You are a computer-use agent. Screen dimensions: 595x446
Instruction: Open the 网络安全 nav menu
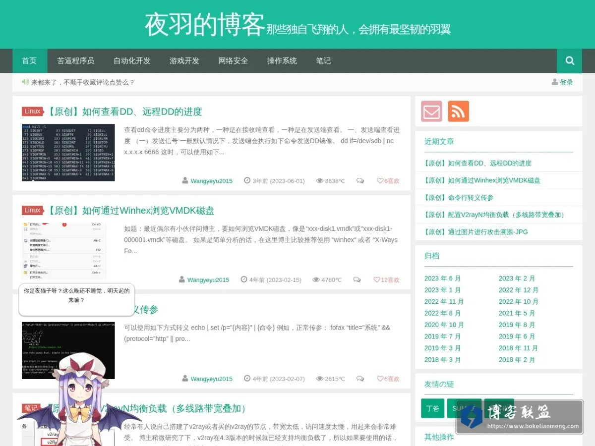point(233,61)
